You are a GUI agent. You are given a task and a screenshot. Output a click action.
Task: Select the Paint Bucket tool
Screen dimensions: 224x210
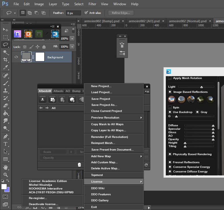point(5,113)
